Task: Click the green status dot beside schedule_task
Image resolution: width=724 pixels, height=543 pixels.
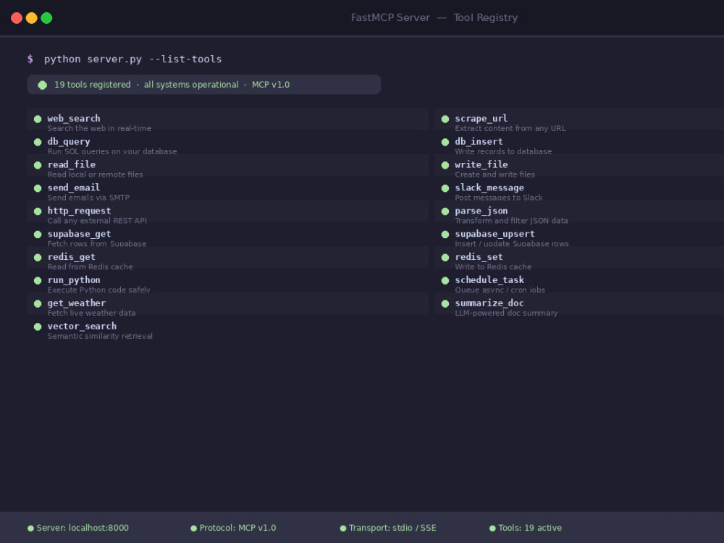Action: coord(445,281)
